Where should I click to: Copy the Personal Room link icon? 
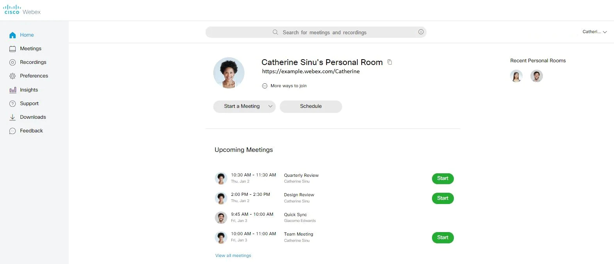coord(389,62)
